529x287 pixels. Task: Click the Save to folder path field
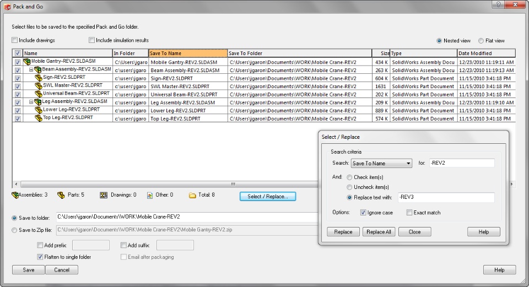(x=187, y=217)
